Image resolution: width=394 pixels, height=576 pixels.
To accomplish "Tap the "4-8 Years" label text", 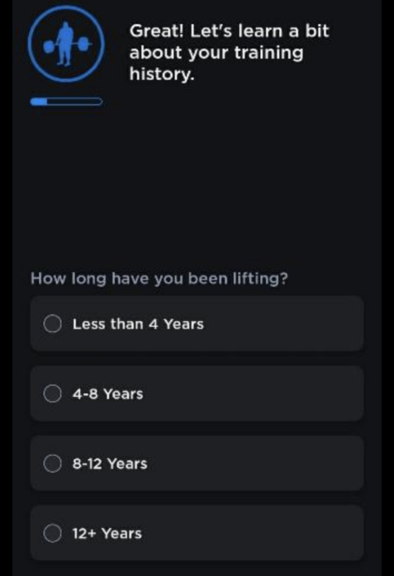I will click(107, 394).
